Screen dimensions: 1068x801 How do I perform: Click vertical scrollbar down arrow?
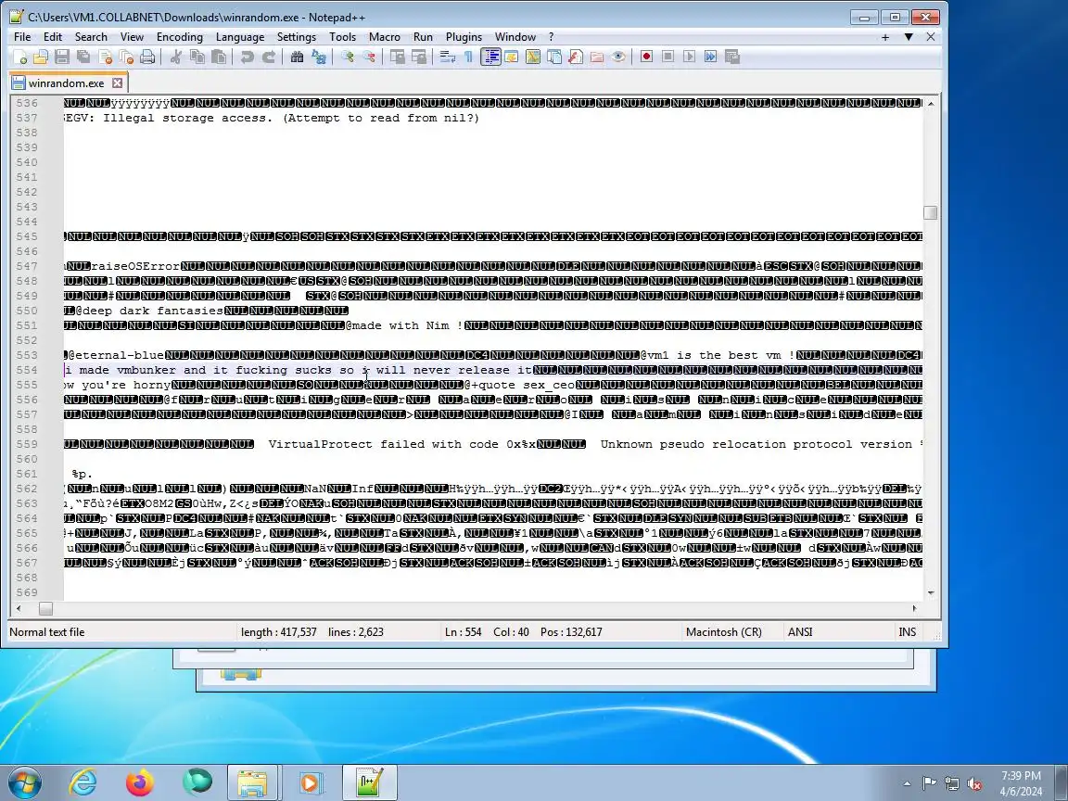point(931,592)
